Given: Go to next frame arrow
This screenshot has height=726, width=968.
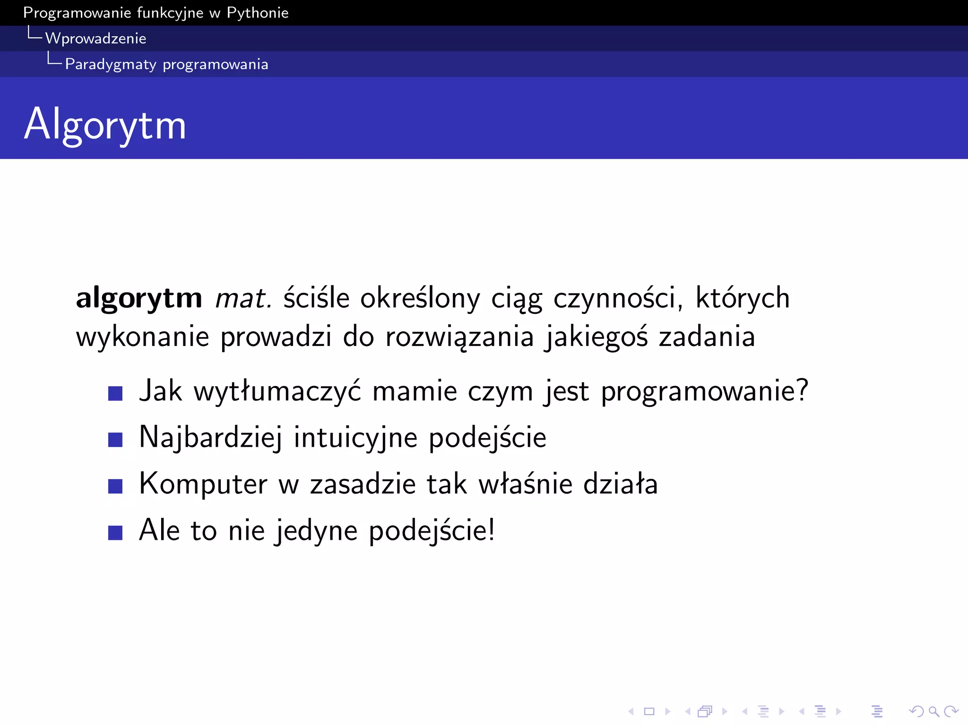Looking at the screenshot, I should tap(725, 711).
